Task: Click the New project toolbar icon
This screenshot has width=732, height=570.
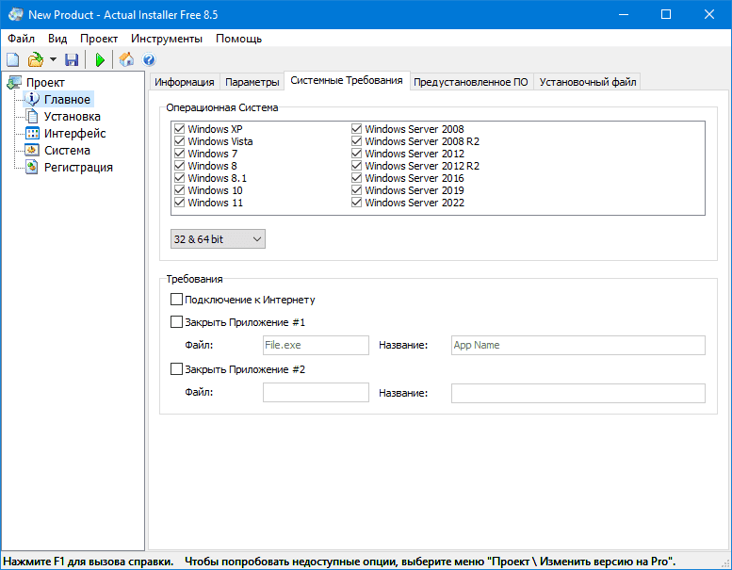Action: point(12,59)
